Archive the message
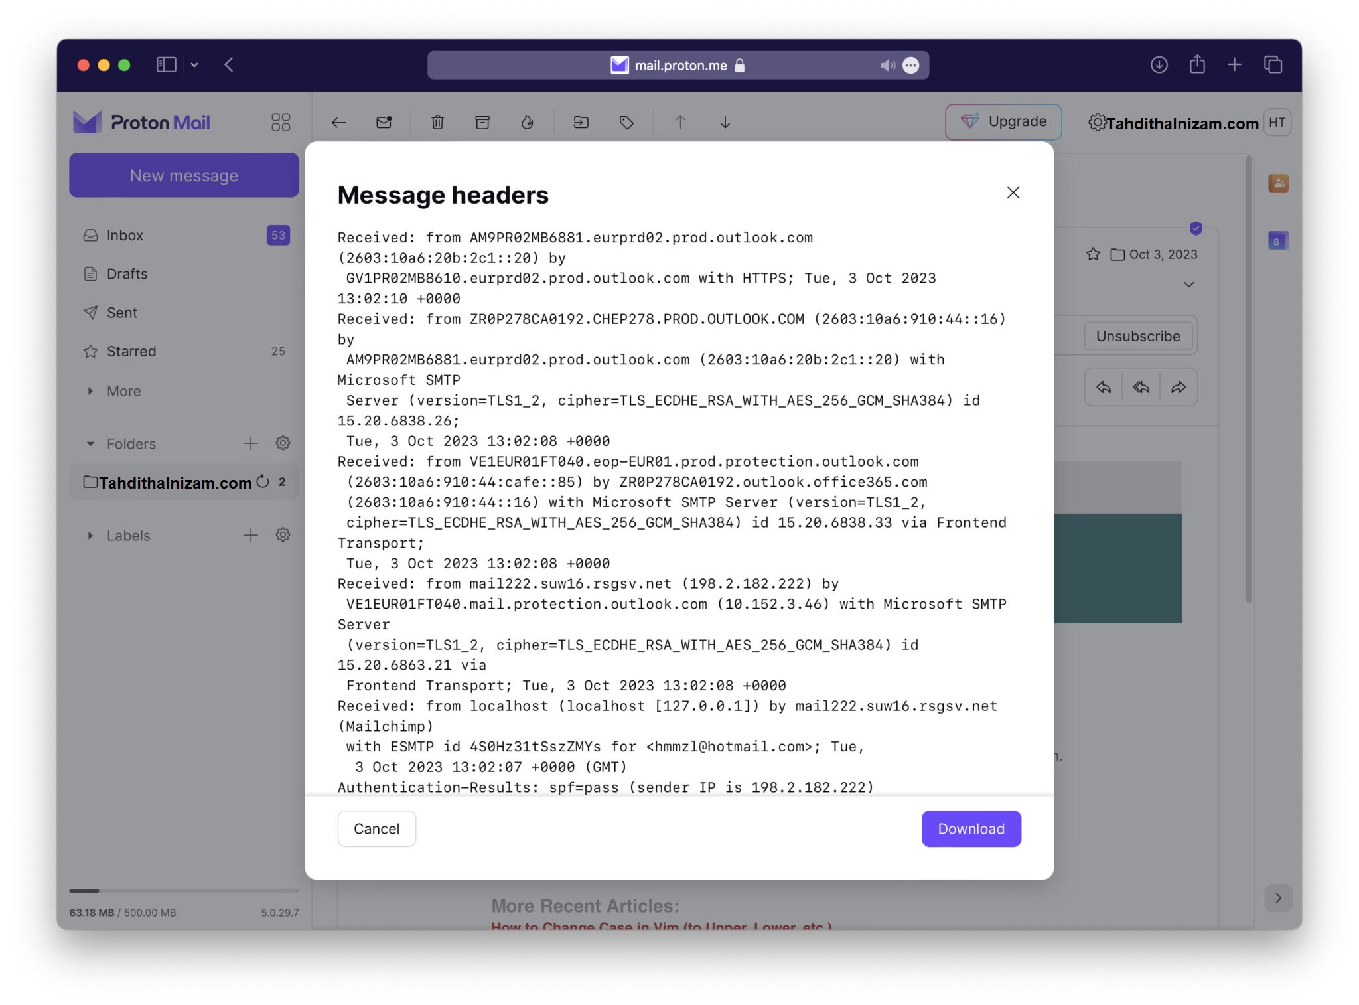The height and width of the screenshot is (1005, 1359). point(482,122)
